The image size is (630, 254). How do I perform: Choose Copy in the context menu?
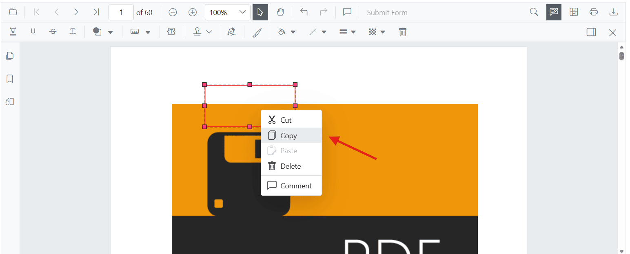[x=291, y=135]
